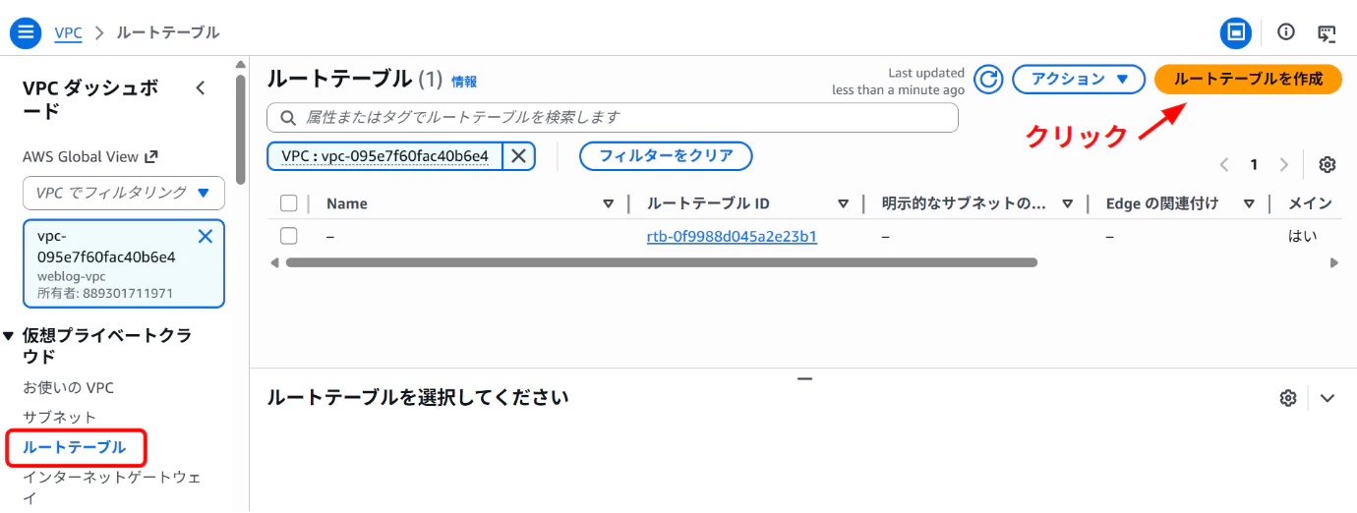This screenshot has height=513, width=1357.
Task: Open details panel settings gear
Action: [1288, 398]
